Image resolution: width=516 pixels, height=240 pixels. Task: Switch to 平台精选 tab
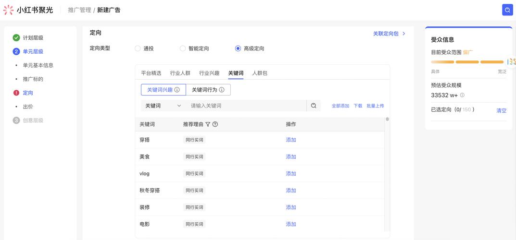tap(151, 73)
